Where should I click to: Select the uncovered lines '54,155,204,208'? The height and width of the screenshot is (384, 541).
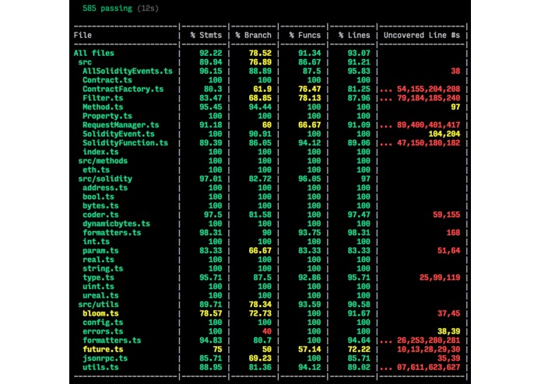(429, 89)
